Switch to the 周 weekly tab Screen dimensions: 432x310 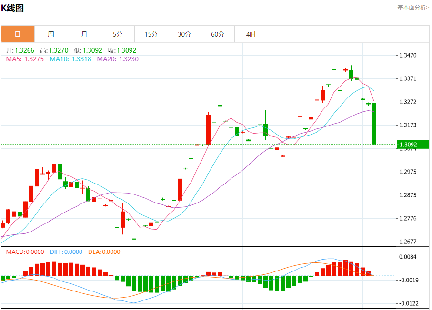coord(51,34)
